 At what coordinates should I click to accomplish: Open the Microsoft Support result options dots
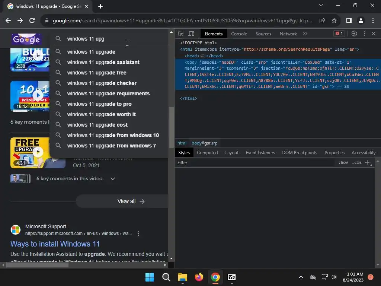click(138, 233)
